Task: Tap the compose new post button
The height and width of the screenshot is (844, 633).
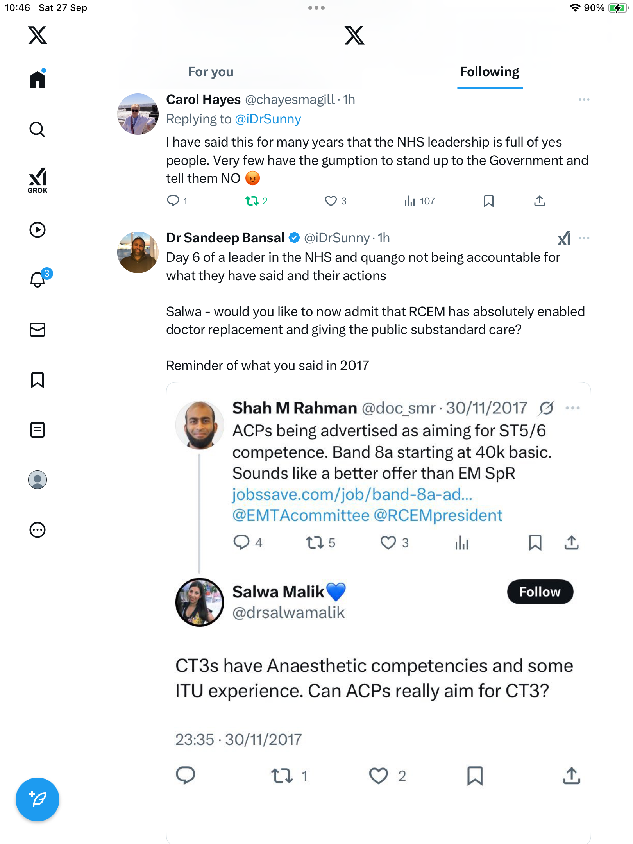Action: pos(38,799)
